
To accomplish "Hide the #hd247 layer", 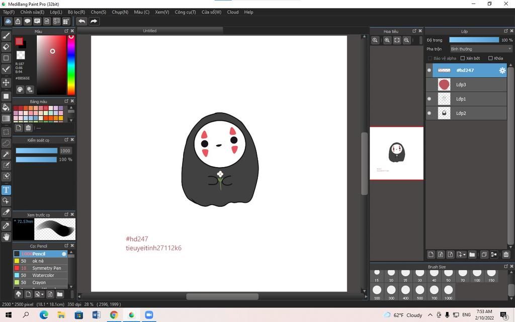I will tap(429, 70).
